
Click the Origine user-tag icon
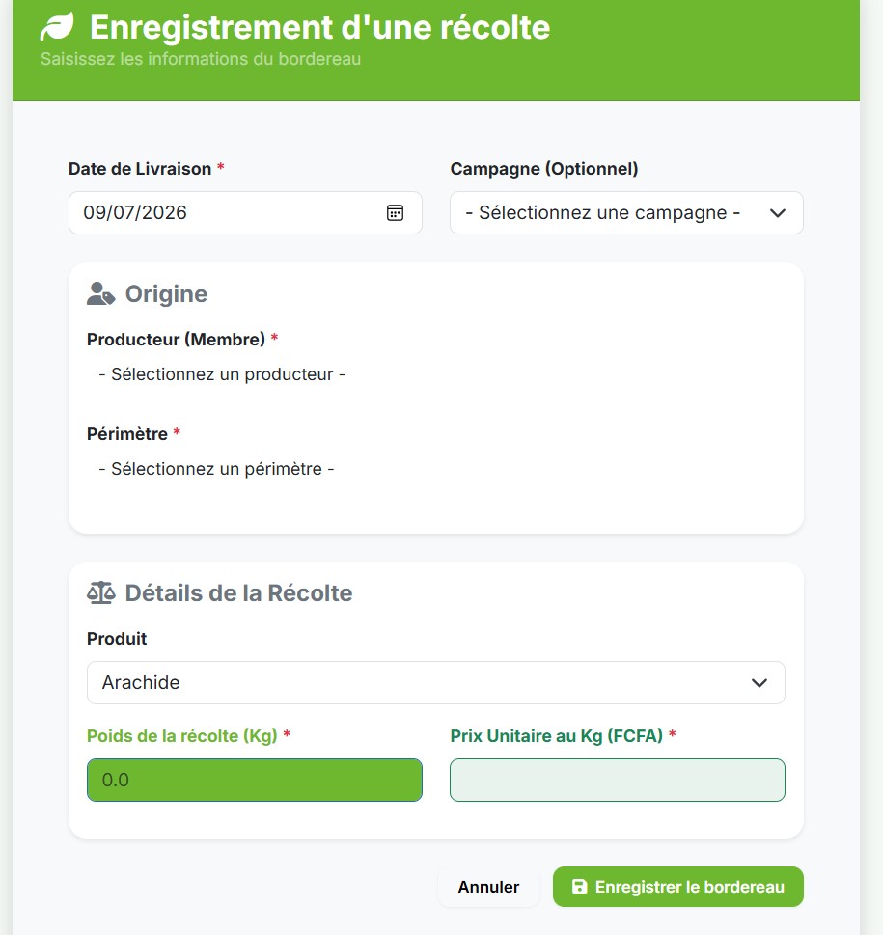100,293
